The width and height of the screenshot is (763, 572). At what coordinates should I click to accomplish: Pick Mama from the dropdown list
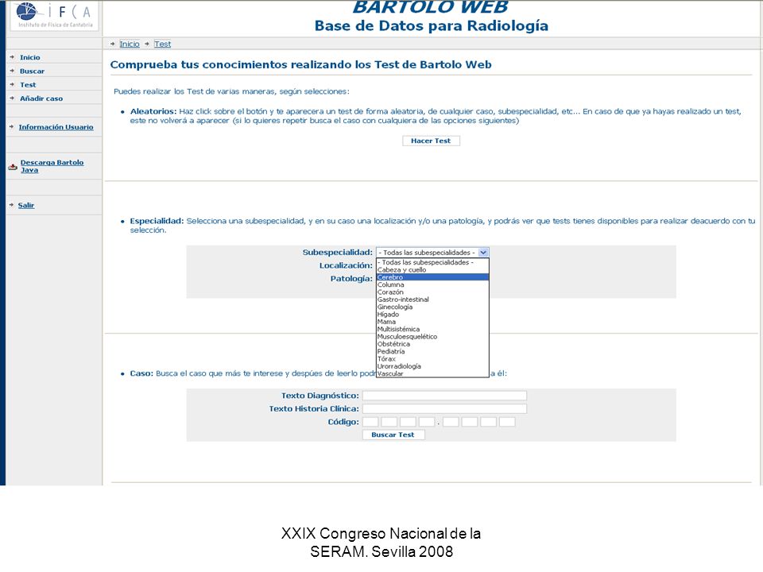[x=432, y=322]
